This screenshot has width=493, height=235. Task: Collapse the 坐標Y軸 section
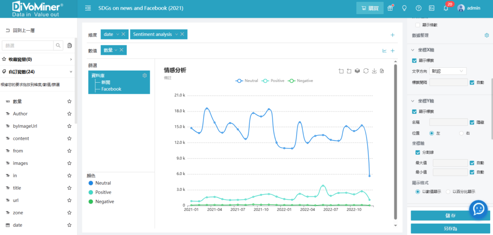[413, 101]
